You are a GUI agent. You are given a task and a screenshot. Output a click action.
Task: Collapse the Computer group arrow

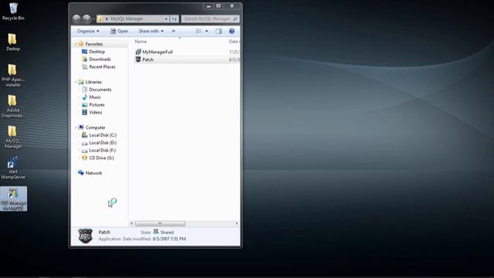point(76,127)
